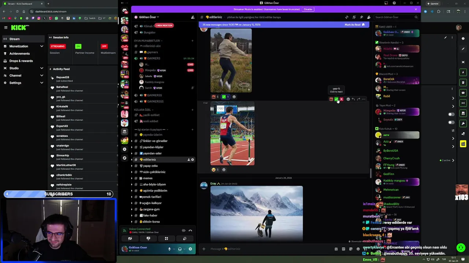The width and height of the screenshot is (469, 263).
Task: Open the Soundboard button in the voice panel
Action: (185, 239)
